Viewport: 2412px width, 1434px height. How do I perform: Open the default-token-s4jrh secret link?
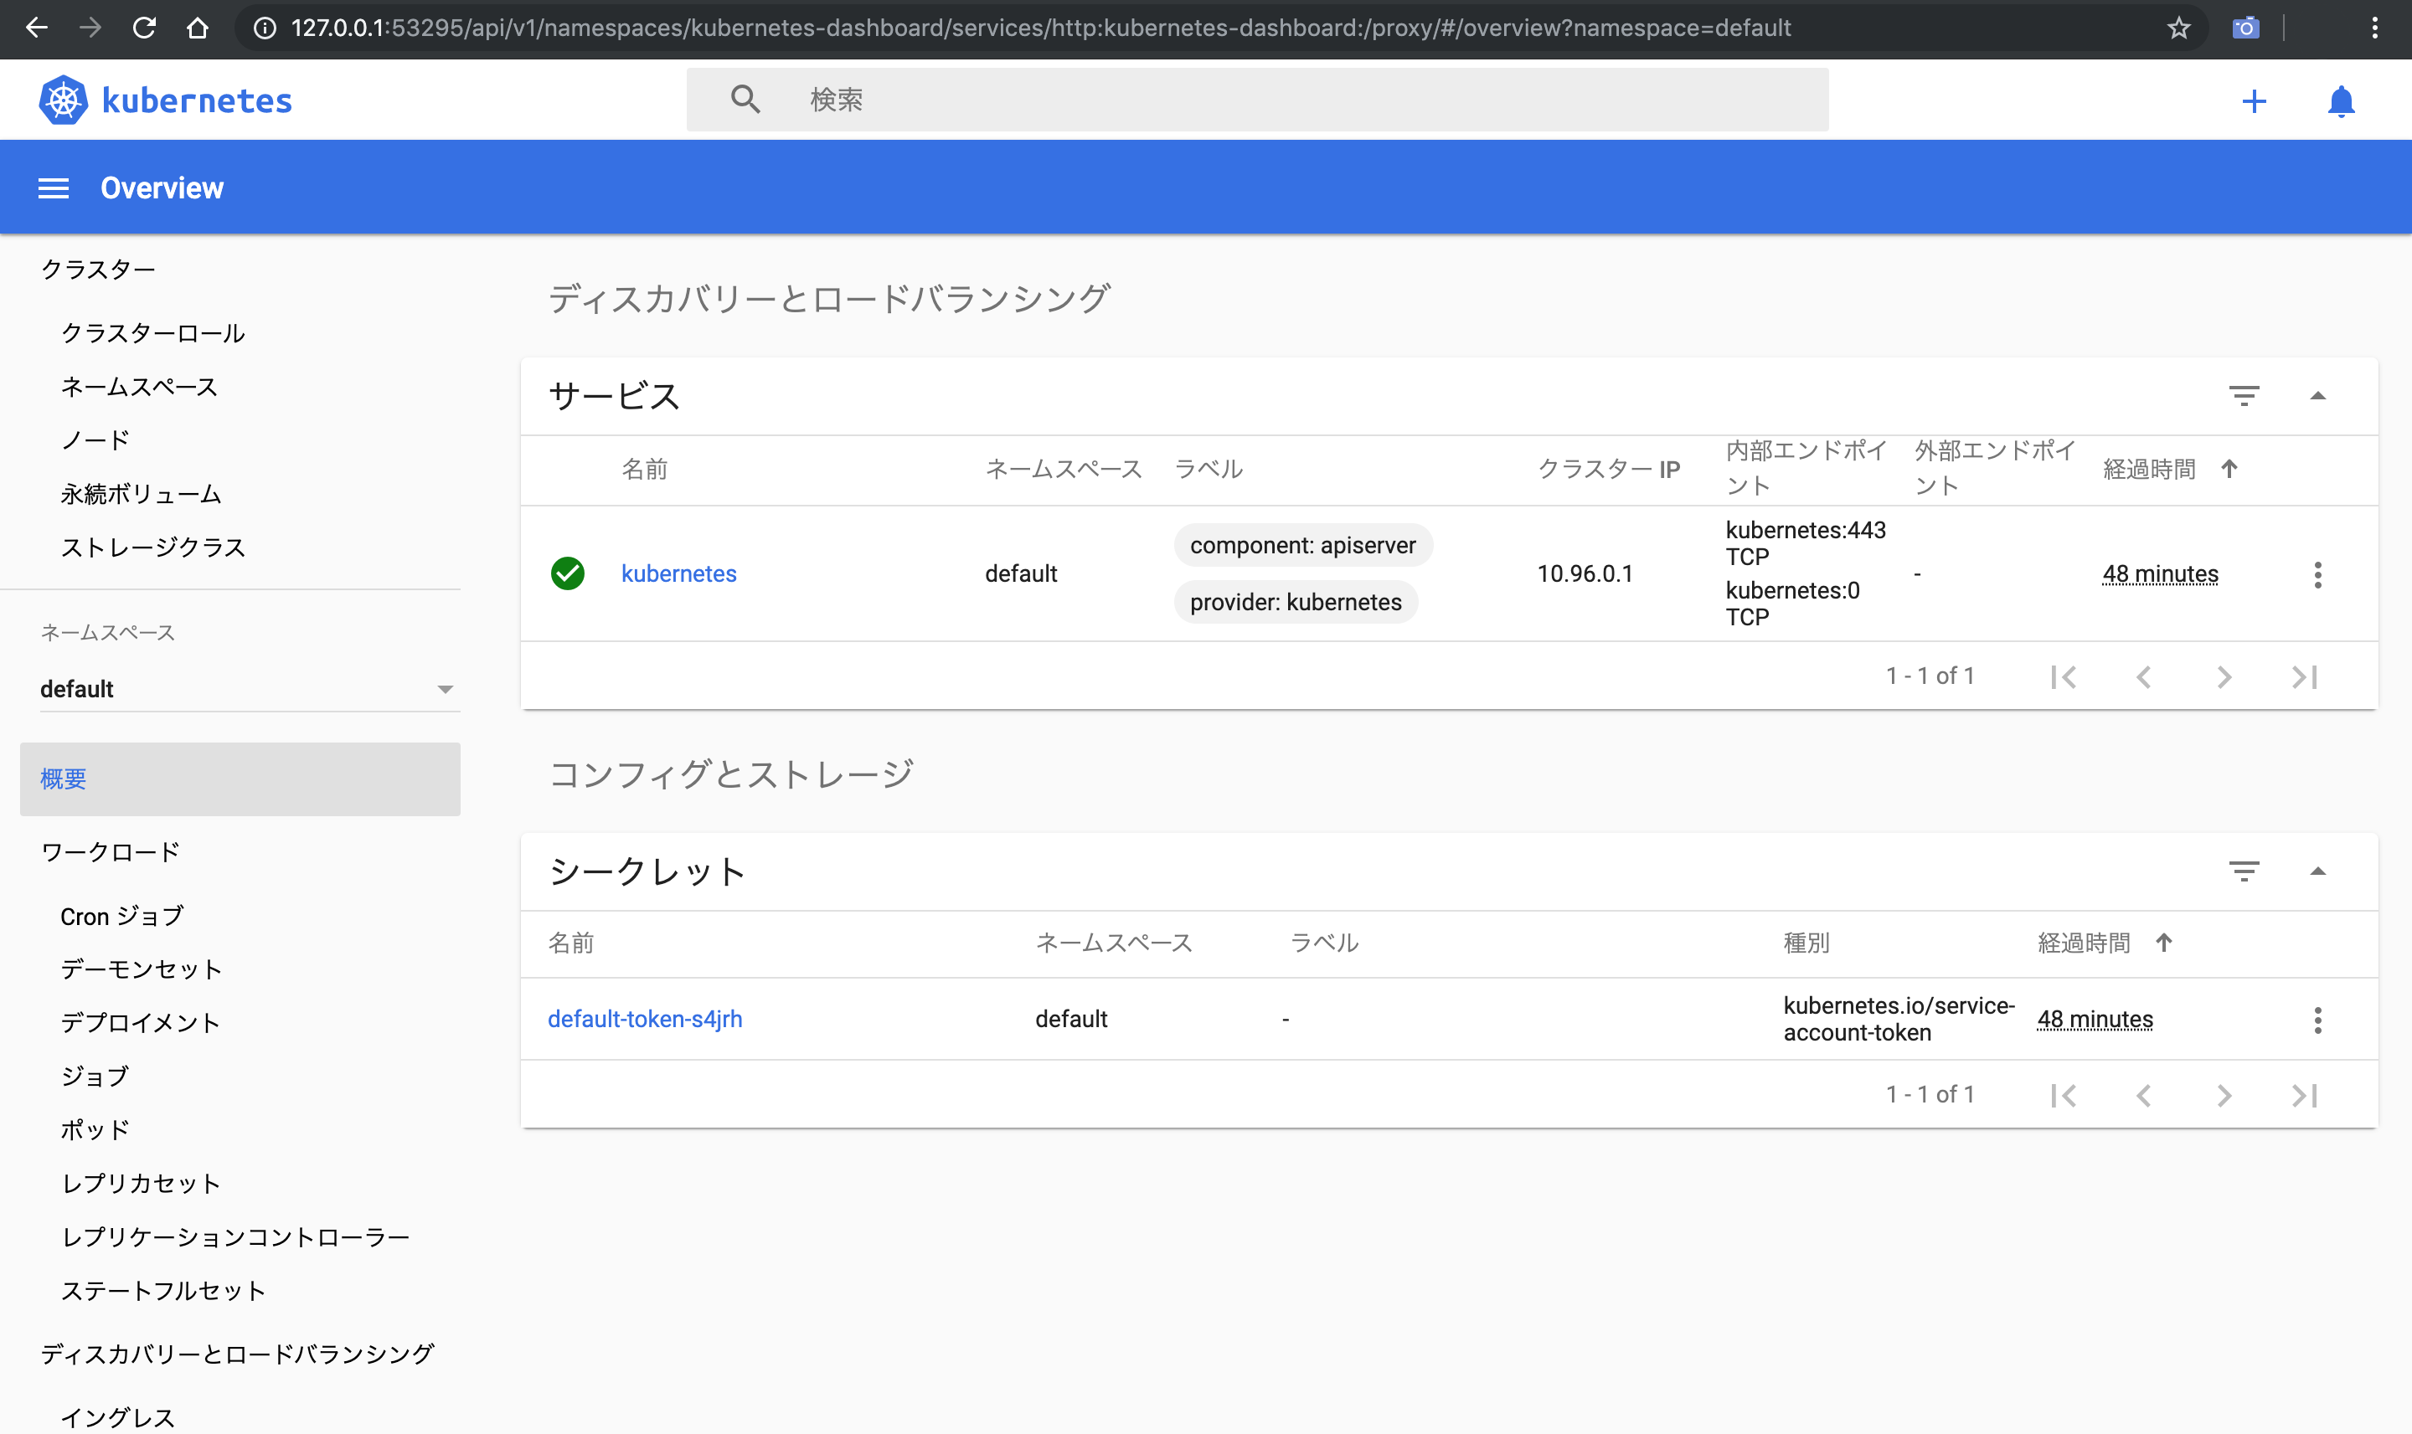pyautogui.click(x=645, y=1019)
